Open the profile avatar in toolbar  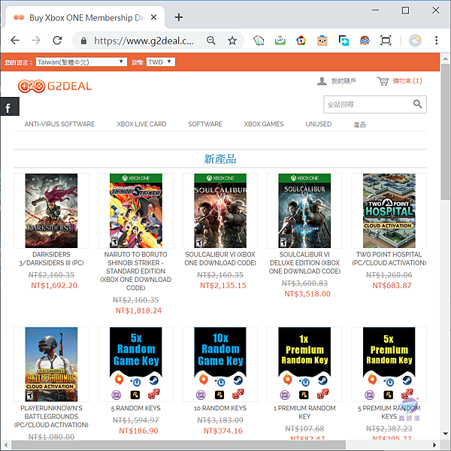pos(415,41)
